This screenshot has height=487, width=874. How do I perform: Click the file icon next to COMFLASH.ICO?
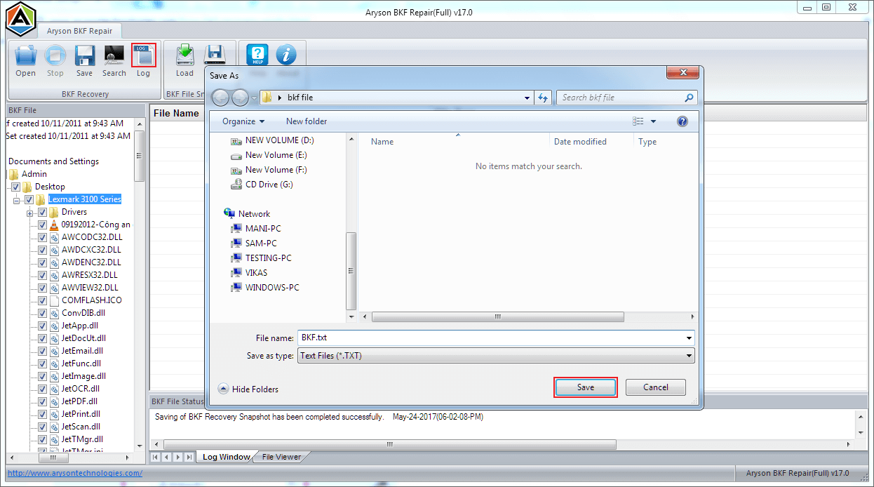click(x=54, y=300)
